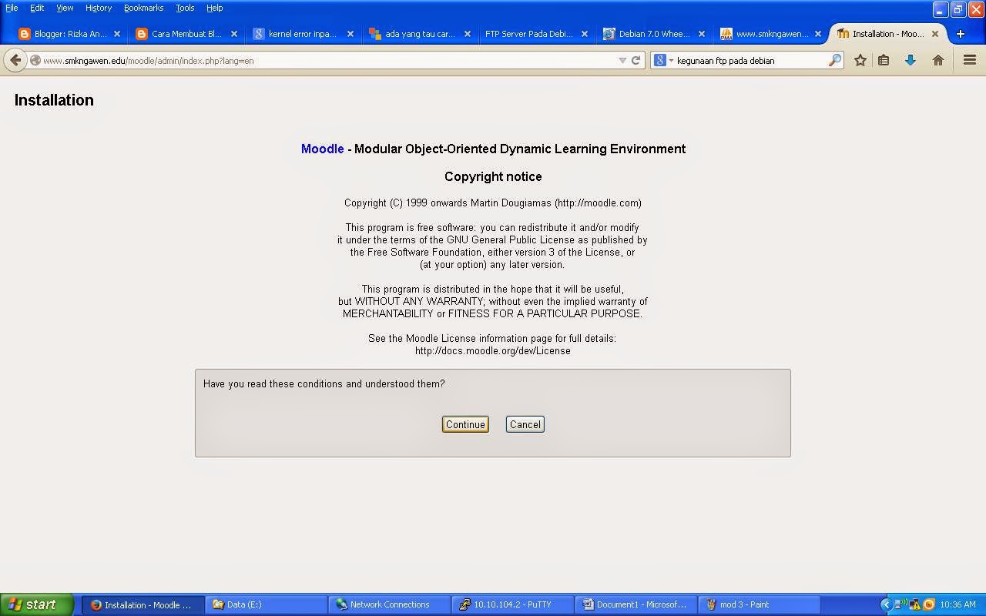Screen dimensions: 986x616
Task: Click the Continue button
Action: (x=465, y=424)
